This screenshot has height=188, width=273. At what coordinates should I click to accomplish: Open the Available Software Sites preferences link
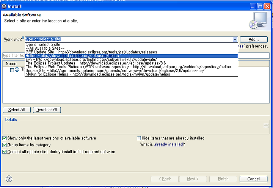(242, 46)
